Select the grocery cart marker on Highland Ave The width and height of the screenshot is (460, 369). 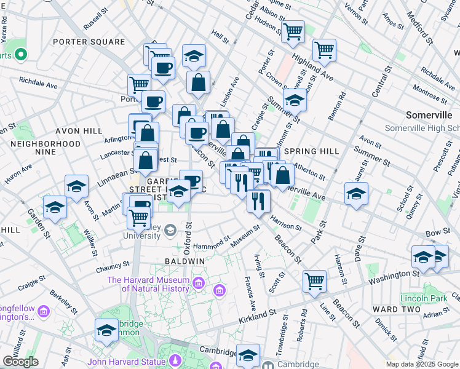(324, 51)
